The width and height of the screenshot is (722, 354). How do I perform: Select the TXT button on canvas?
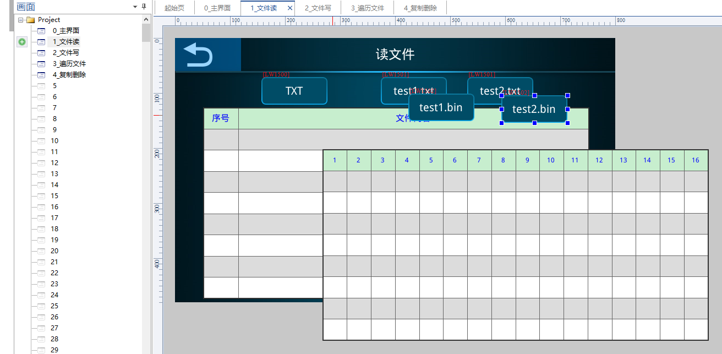(294, 91)
